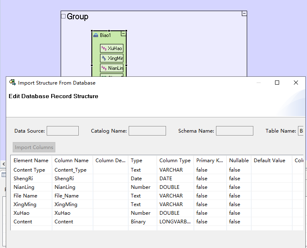This screenshot has height=248, width=307.
Task: Select the File Name element cell
Action: [x=31, y=195]
